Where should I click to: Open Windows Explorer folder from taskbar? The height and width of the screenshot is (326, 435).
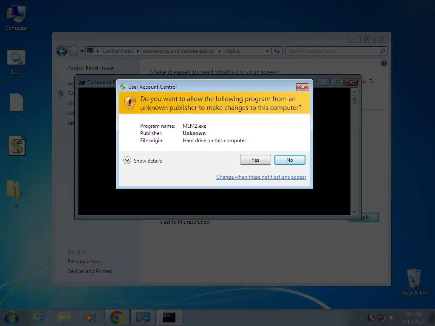tap(64, 318)
